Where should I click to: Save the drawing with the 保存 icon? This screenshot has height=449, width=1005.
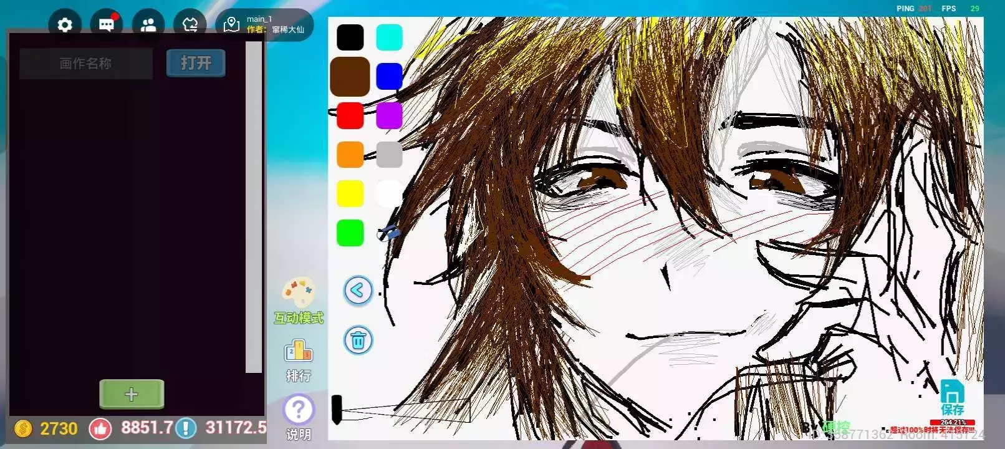pos(952,397)
